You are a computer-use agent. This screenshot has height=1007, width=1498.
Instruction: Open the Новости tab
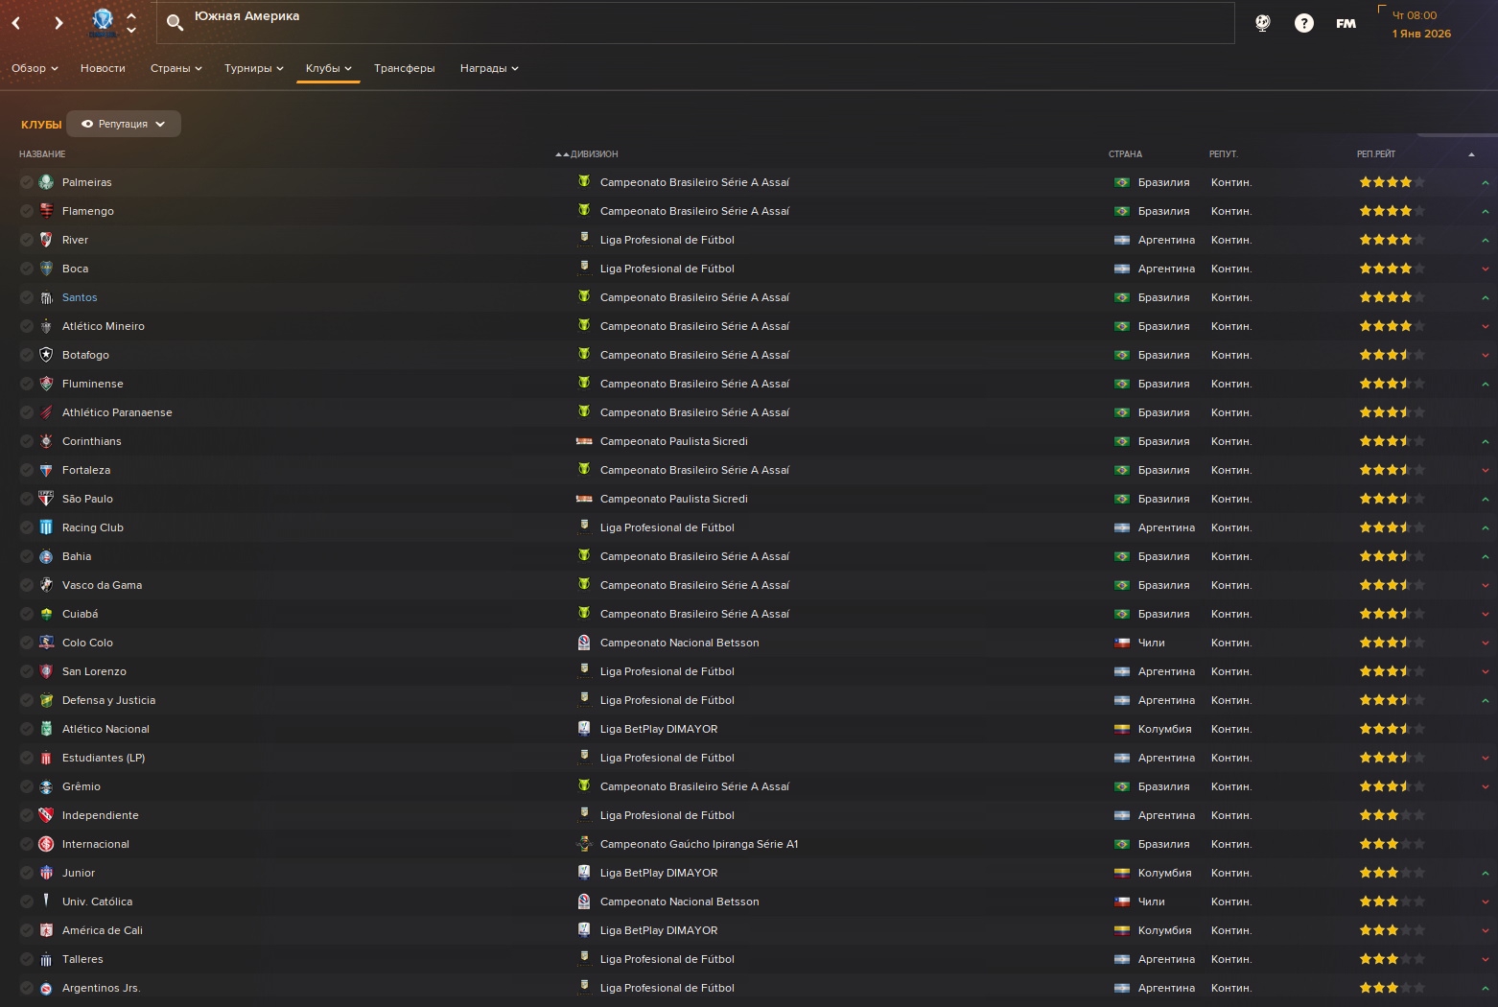[103, 68]
